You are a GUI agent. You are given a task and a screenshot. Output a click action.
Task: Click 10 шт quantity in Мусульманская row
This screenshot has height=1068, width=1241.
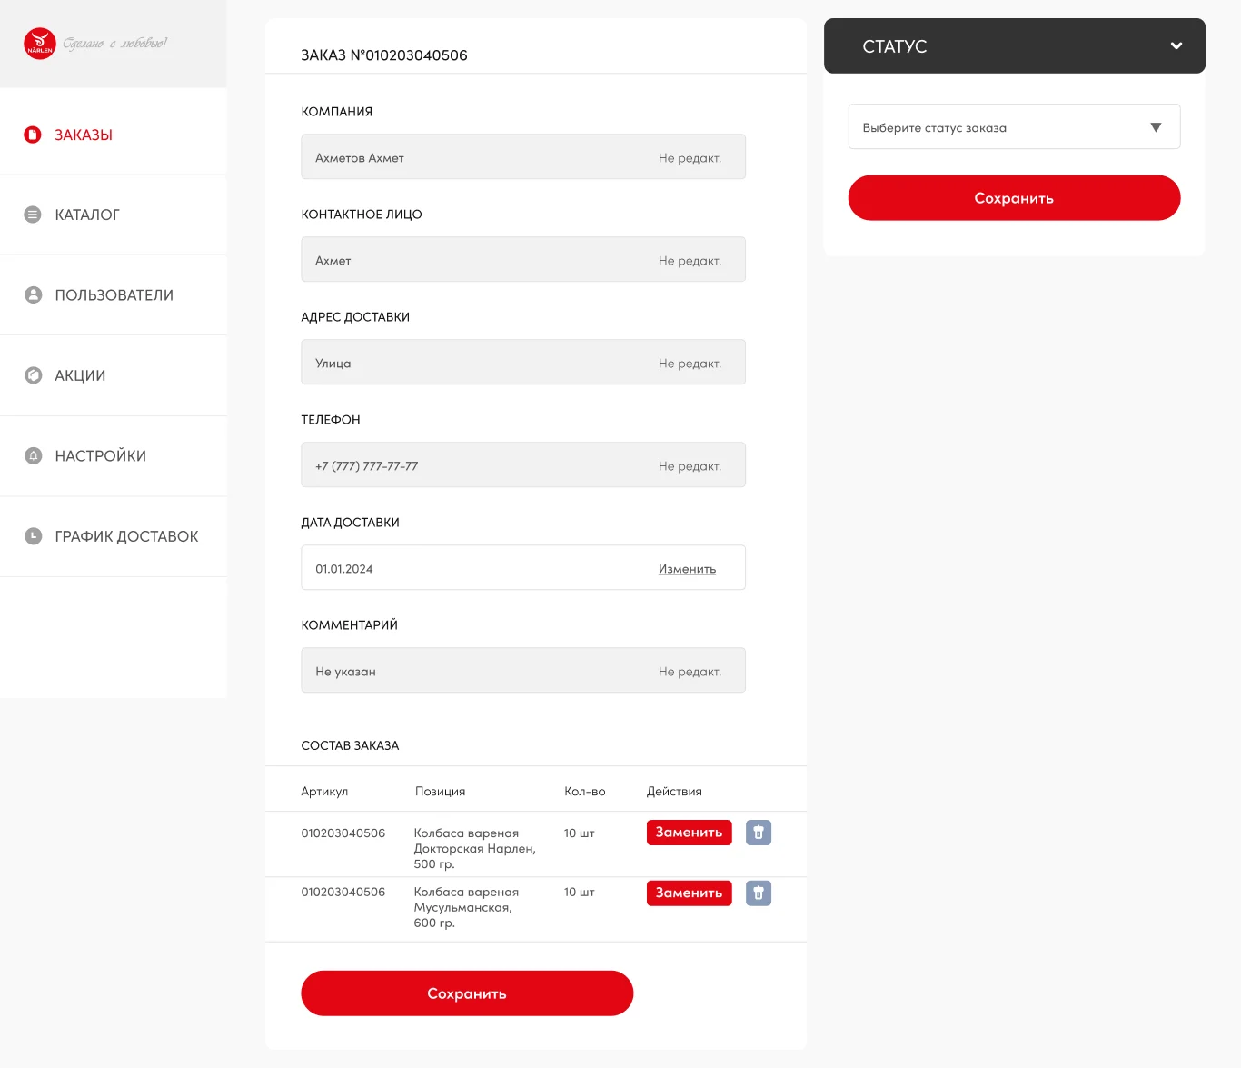click(580, 892)
